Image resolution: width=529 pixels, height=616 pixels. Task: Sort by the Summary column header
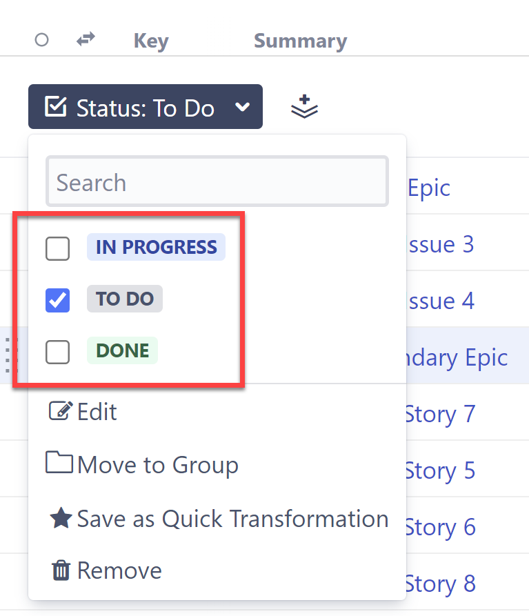click(300, 41)
